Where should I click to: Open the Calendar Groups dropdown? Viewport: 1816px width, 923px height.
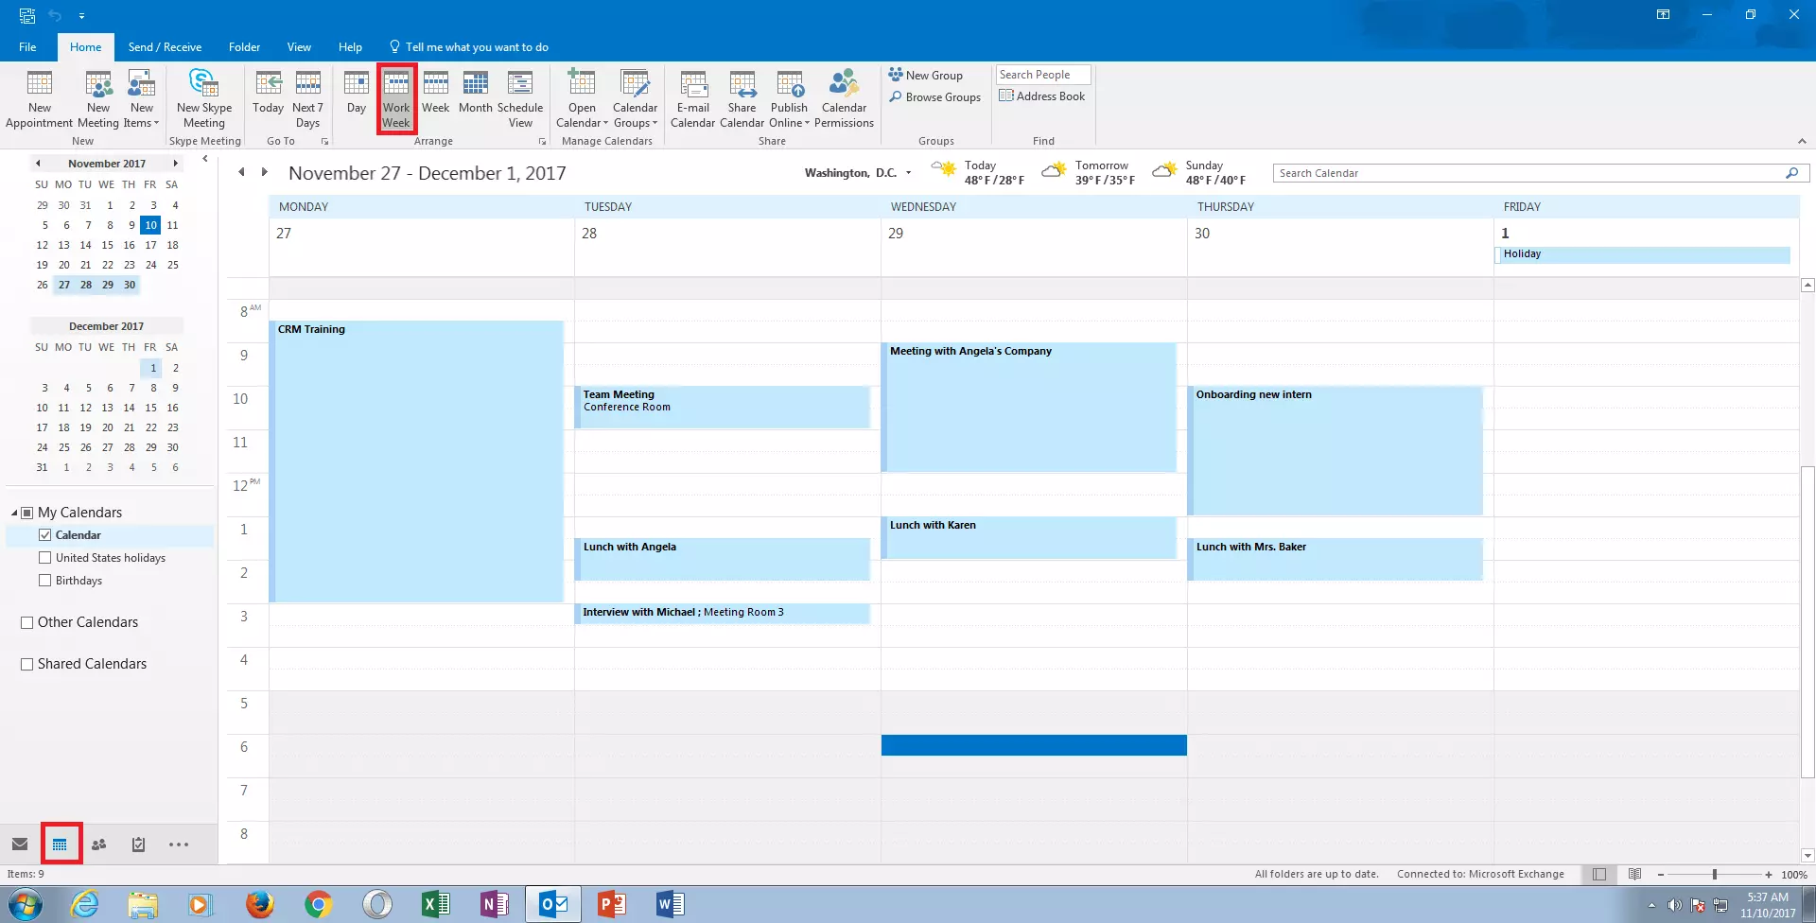point(635,97)
